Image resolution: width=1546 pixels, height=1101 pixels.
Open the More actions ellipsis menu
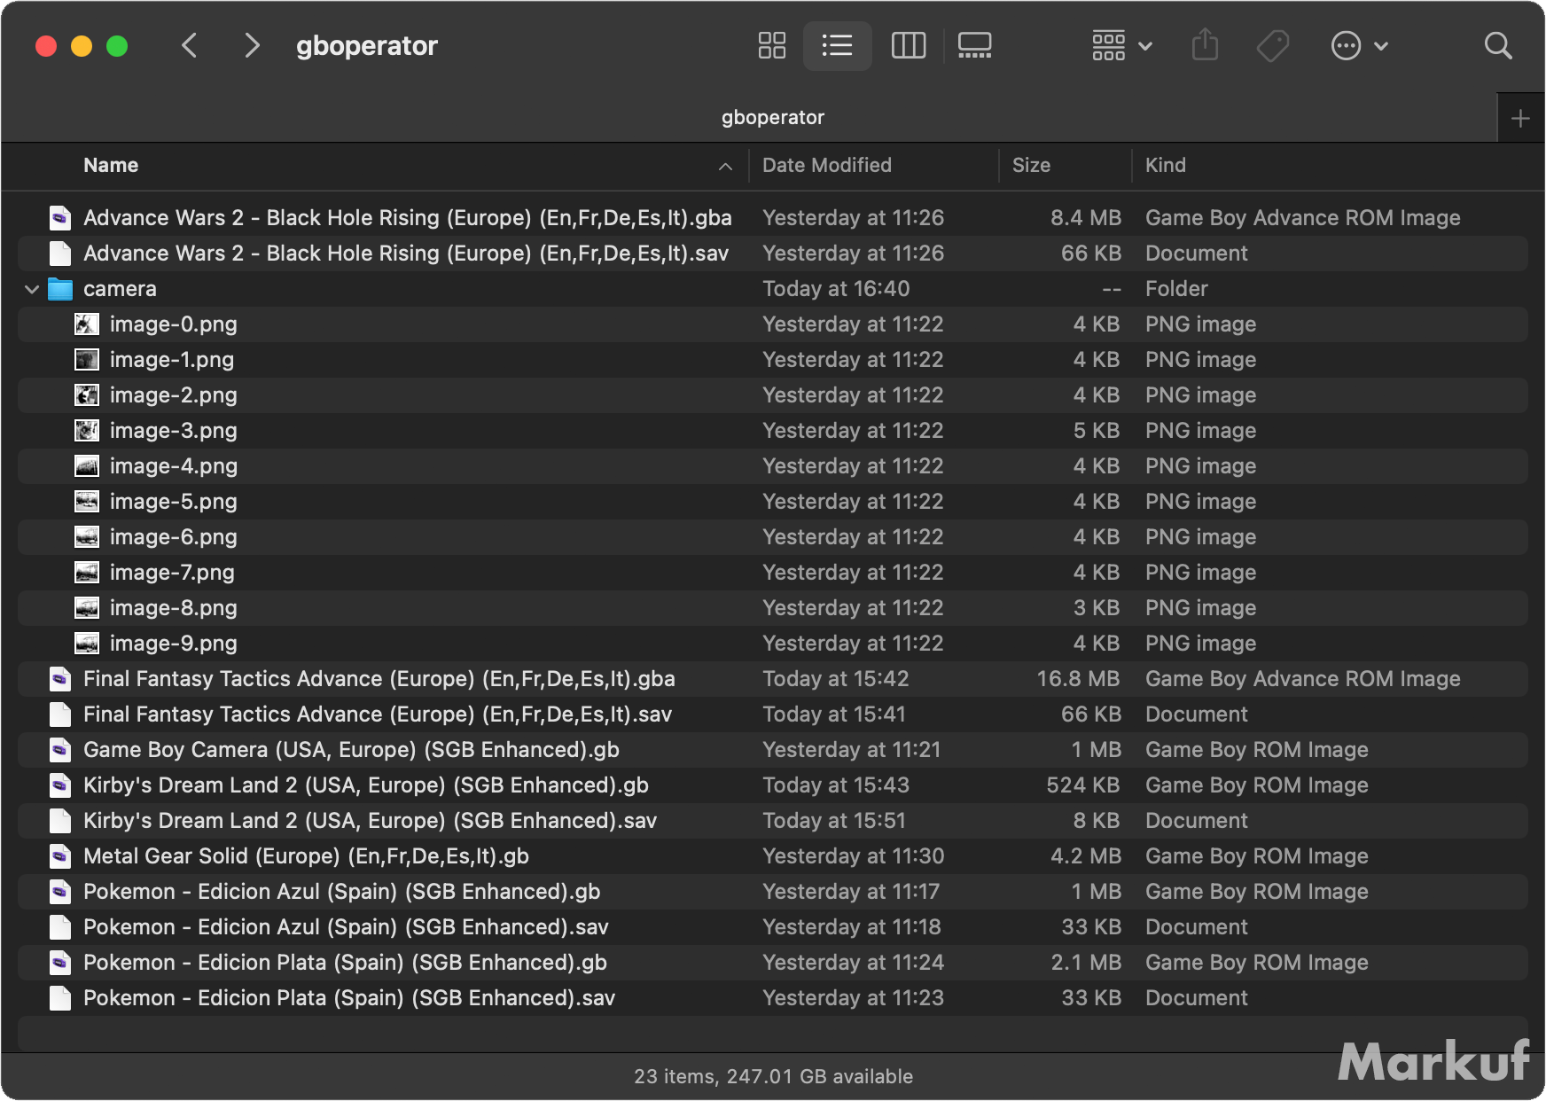coord(1360,45)
